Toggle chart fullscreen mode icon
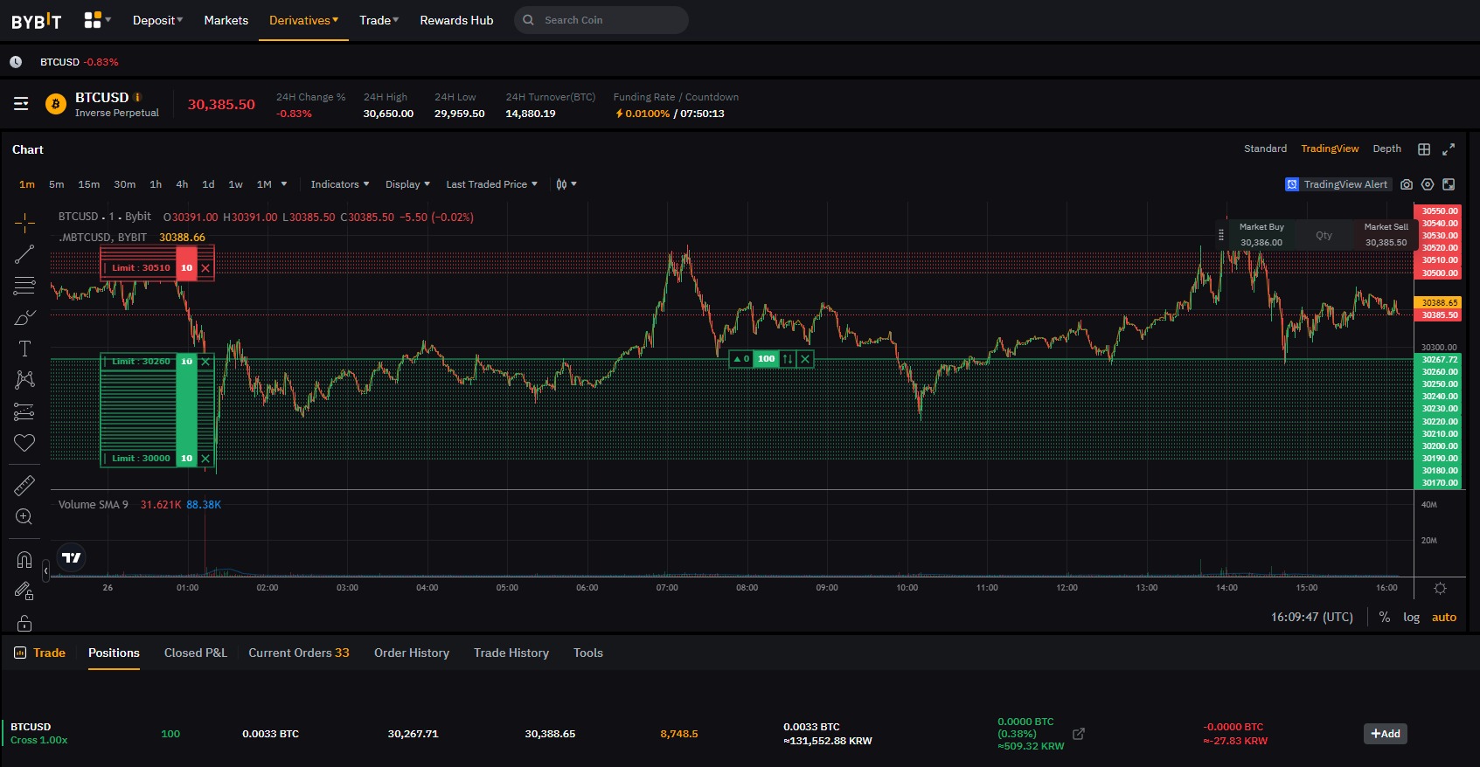Screen dimensions: 1480x767 pyautogui.click(x=1449, y=184)
